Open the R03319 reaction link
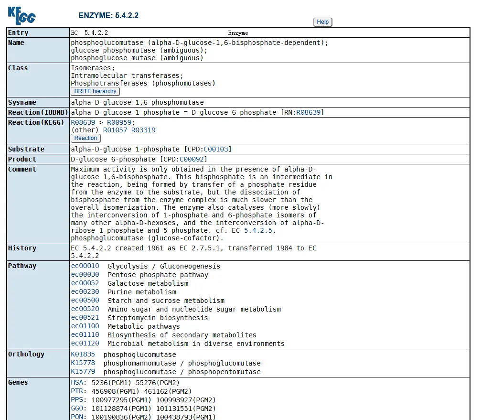 coord(143,130)
